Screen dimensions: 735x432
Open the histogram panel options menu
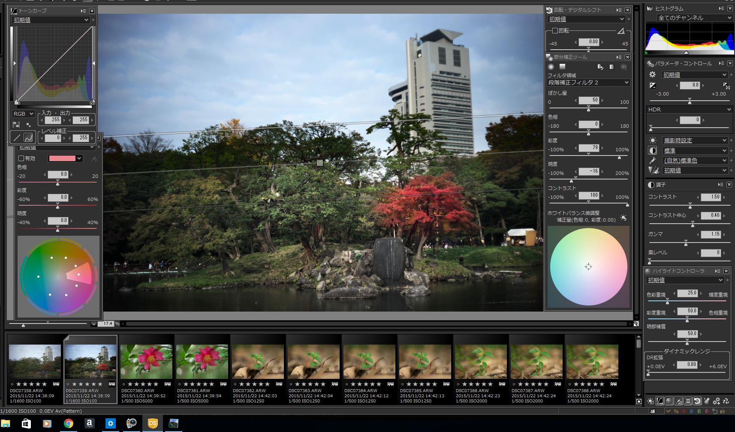tap(721, 9)
